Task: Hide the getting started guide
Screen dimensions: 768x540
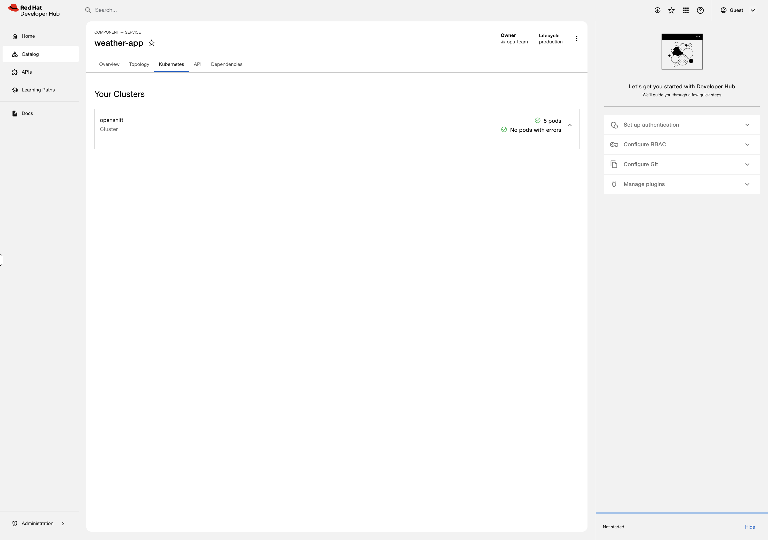Action: pos(750,527)
